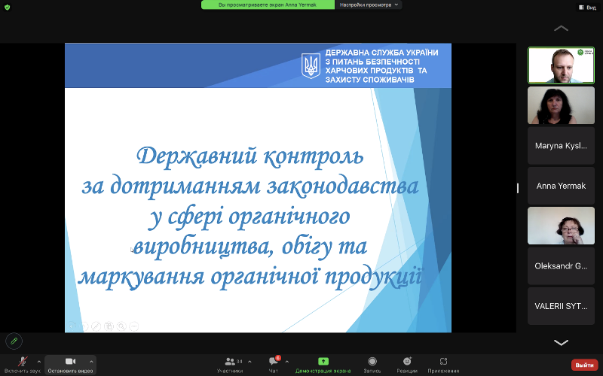Image resolution: width=603 pixels, height=376 pixels.
Task: Expand audio options arrow beside microphone
Action: (39, 361)
